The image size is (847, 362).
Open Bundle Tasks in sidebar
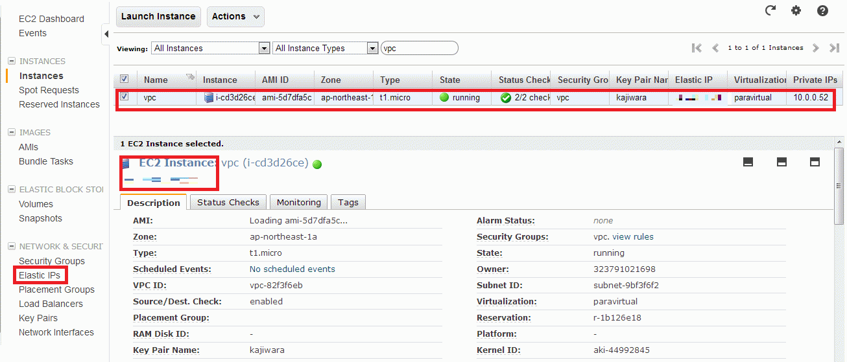(x=46, y=161)
